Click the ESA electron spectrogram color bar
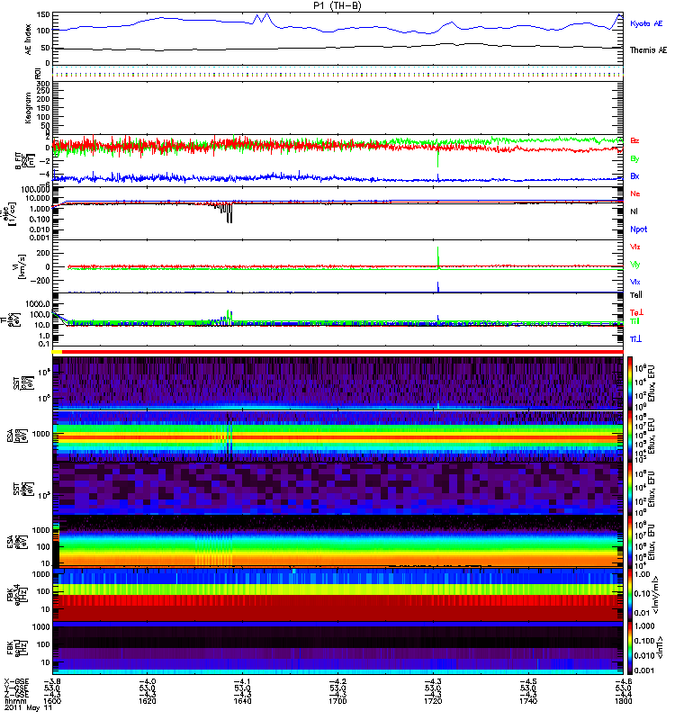Viewport: 675px width, 720px height. (x=630, y=542)
